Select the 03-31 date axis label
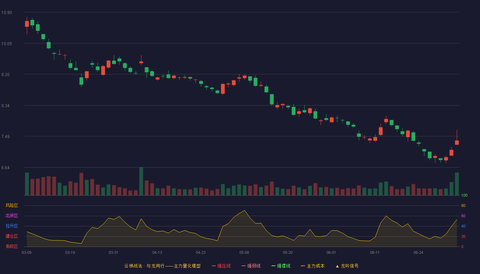Image resolution: width=480 pixels, height=274 pixels. 113,252
